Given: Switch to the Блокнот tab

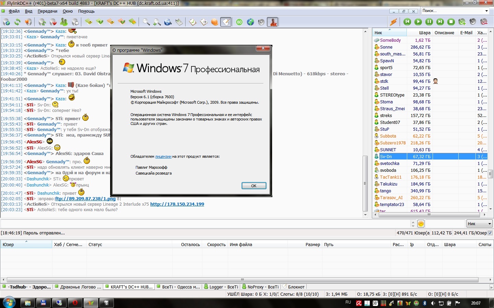Looking at the screenshot, I should (x=293, y=287).
